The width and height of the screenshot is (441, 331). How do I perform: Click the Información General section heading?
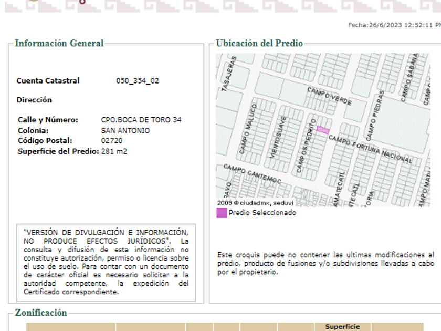[59, 43]
